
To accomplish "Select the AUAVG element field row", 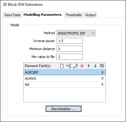I will pyautogui.click(x=65, y=78).
